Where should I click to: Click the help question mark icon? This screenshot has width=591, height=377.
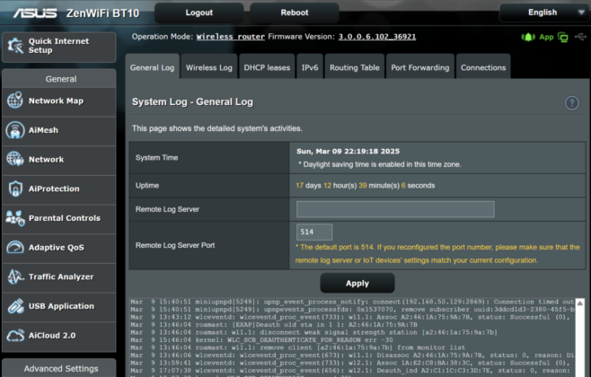click(x=571, y=102)
